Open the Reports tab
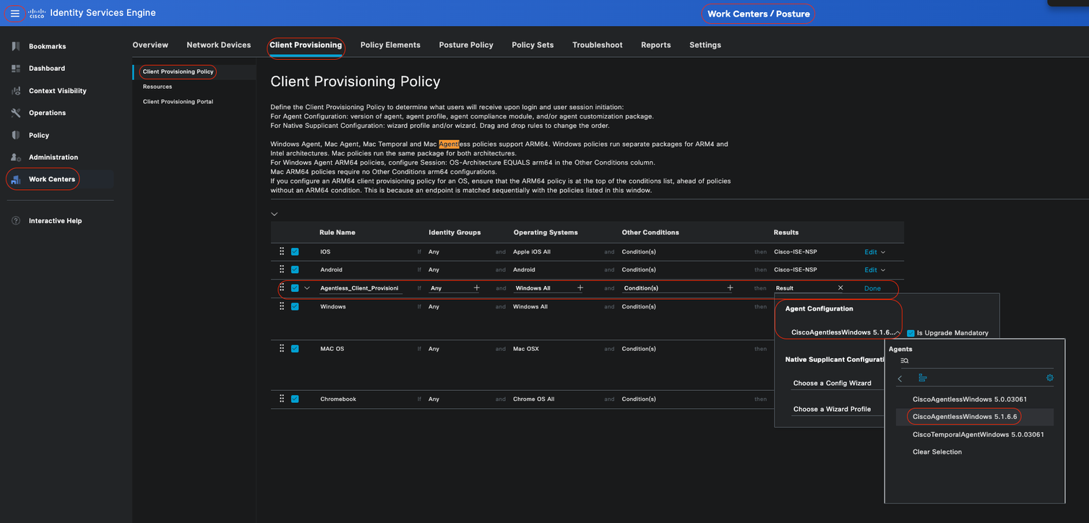The image size is (1089, 523). [656, 45]
